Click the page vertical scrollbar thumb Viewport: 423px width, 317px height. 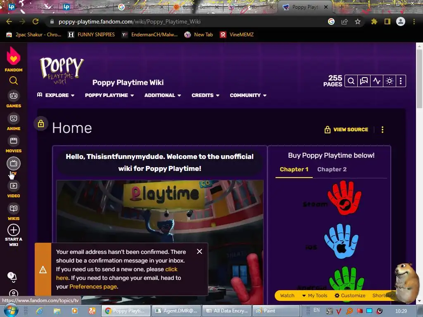pyautogui.click(x=420, y=80)
